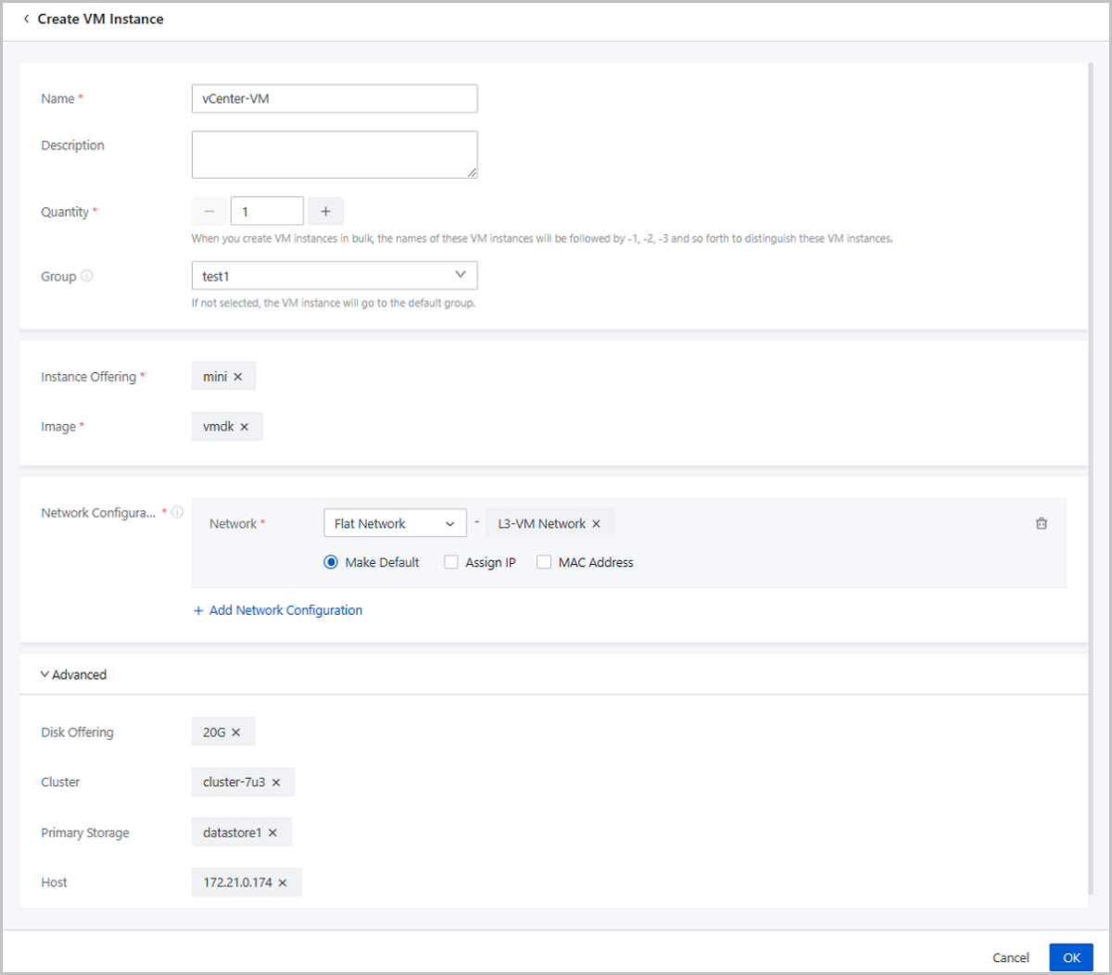Go back using the back arrow

25,18
